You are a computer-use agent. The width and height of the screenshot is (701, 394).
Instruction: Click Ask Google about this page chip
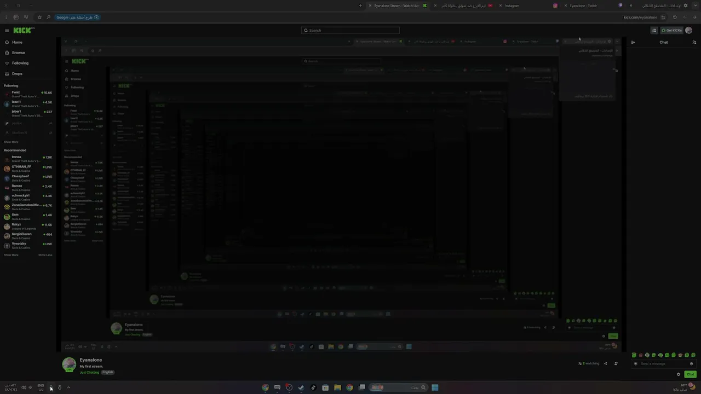(77, 17)
